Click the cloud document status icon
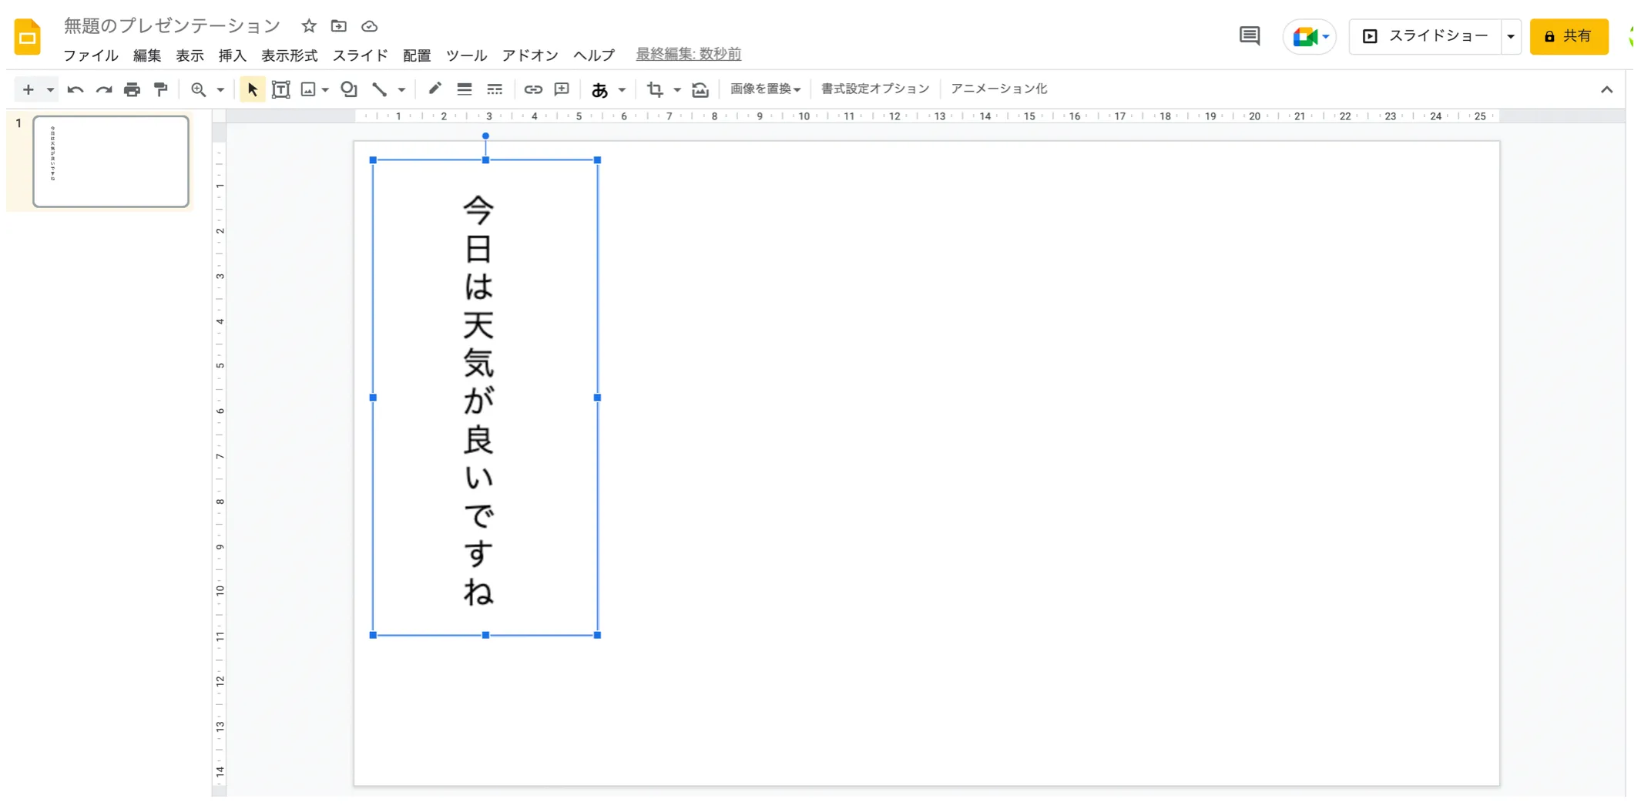Image resolution: width=1641 pixels, height=809 pixels. (x=369, y=26)
